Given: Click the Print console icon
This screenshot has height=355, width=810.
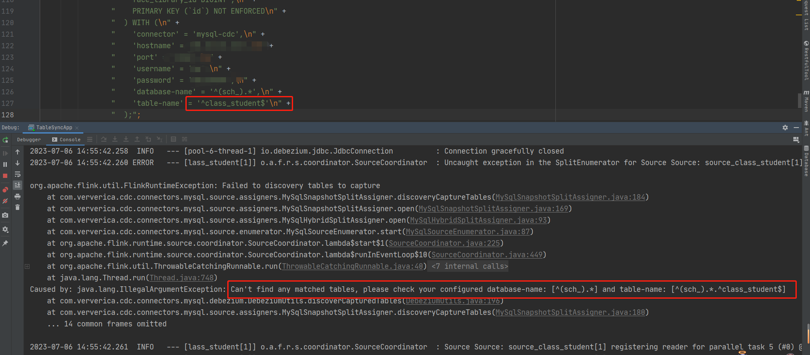Looking at the screenshot, I should click(x=18, y=196).
